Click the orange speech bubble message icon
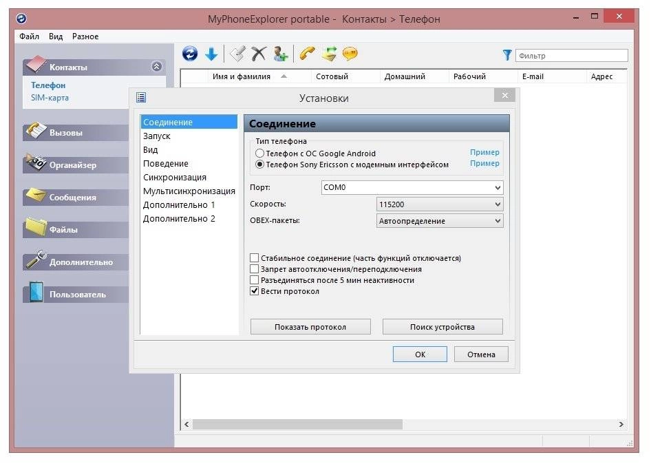The width and height of the screenshot is (651, 466). pos(350,54)
